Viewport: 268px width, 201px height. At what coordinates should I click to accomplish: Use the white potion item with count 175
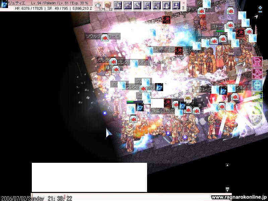98,6
